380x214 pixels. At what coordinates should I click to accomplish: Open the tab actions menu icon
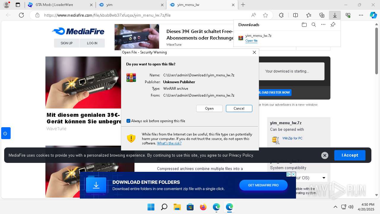pos(18,5)
